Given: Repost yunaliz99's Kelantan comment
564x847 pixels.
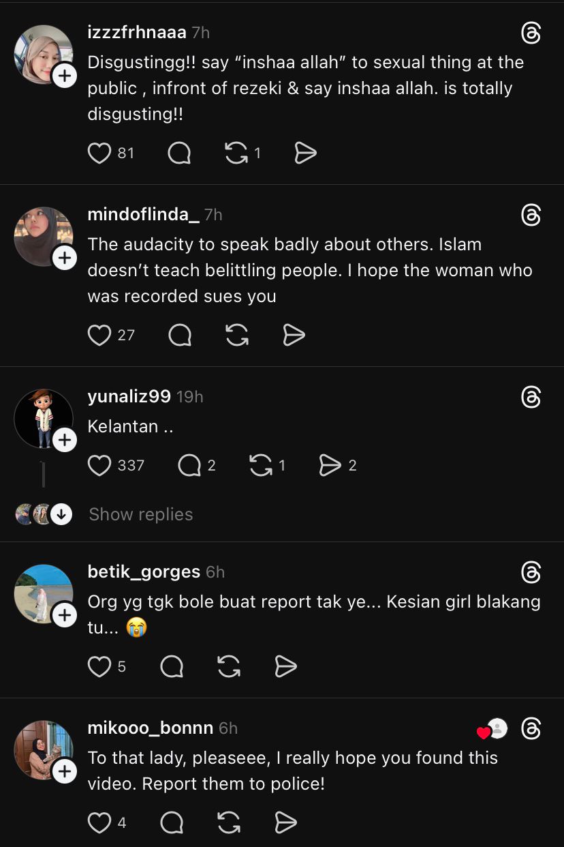Looking at the screenshot, I should [263, 465].
